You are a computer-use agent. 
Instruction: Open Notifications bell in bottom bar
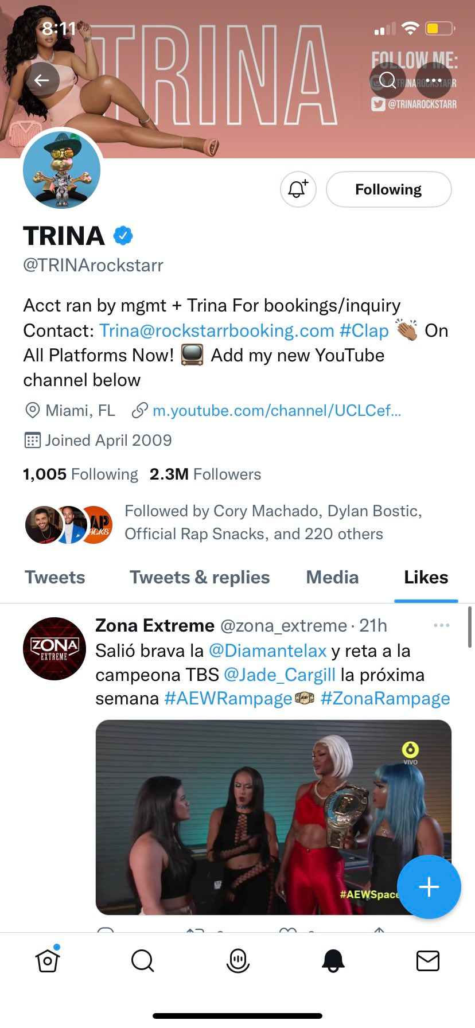tap(333, 960)
